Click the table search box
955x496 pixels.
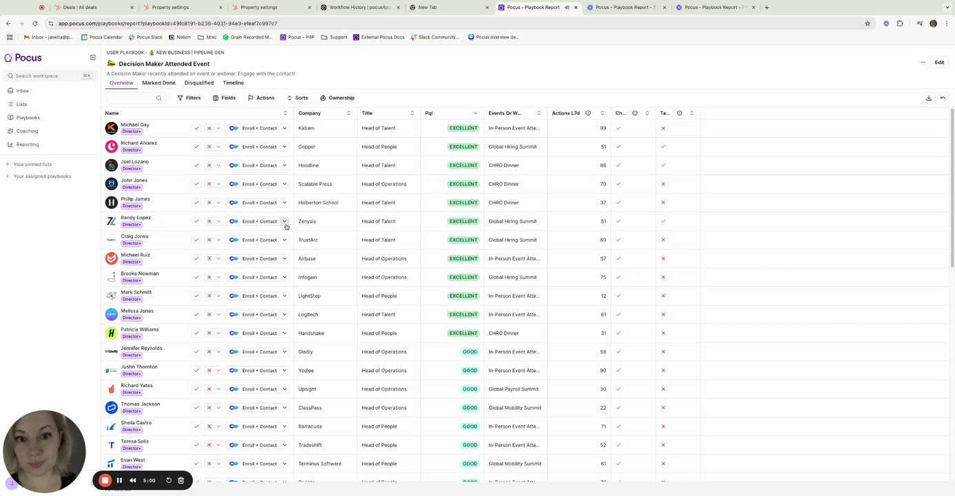point(134,98)
